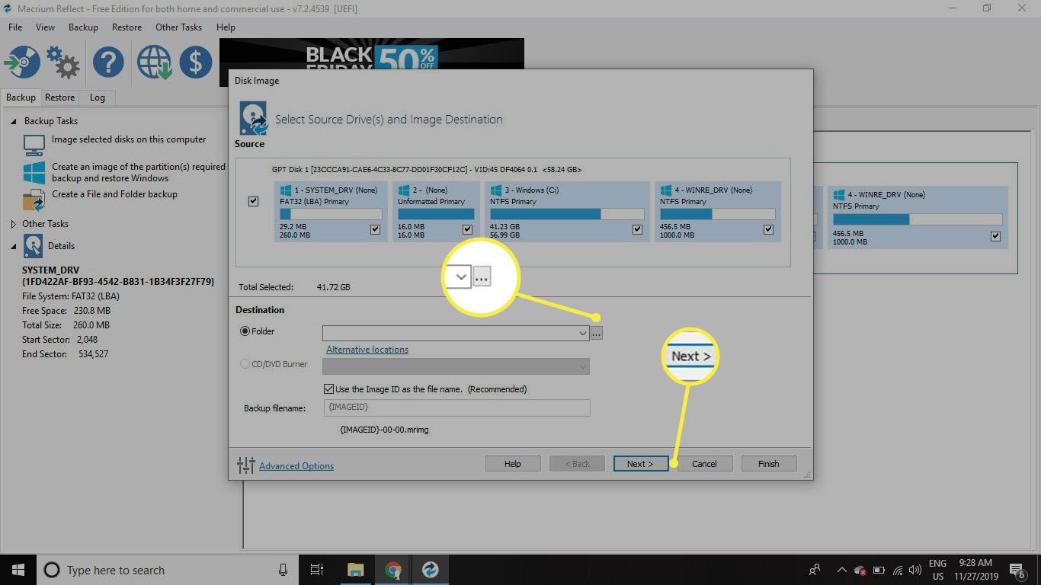
Task: Select the Folder destination radio button
Action: (245, 331)
